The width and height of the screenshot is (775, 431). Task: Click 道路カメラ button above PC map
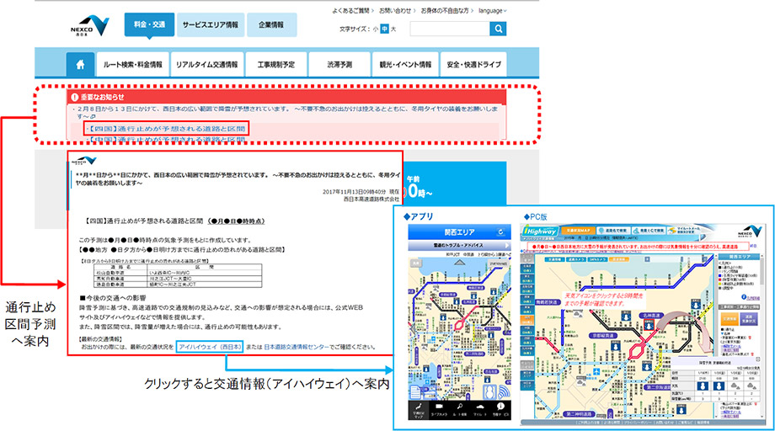pos(576,259)
